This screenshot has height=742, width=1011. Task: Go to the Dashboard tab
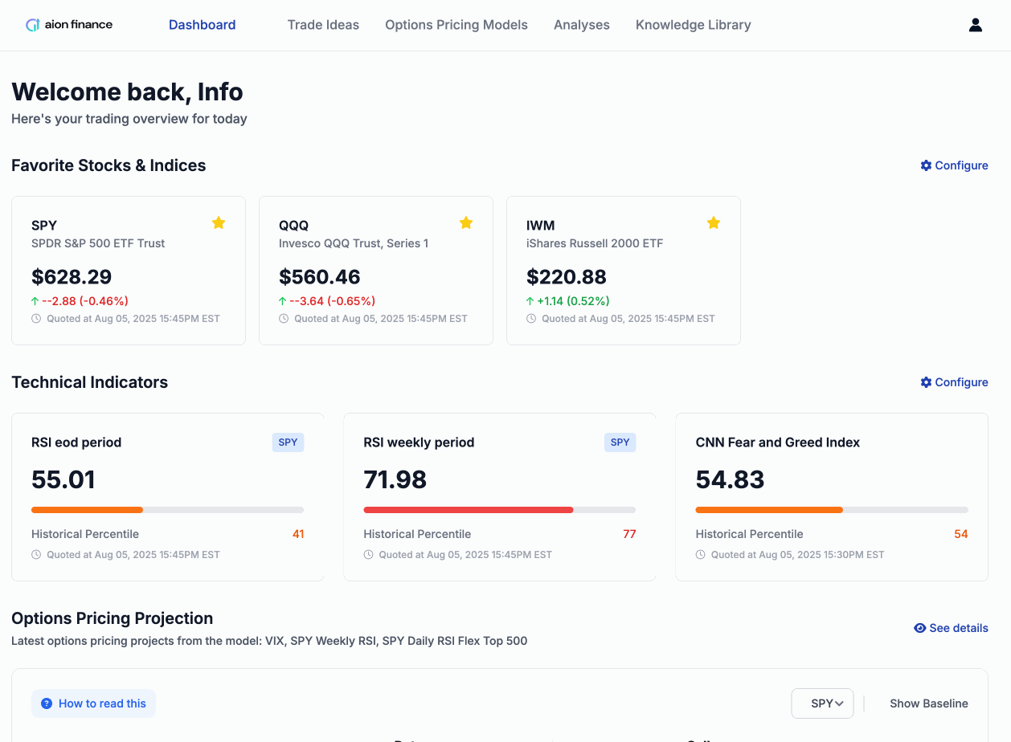[203, 25]
